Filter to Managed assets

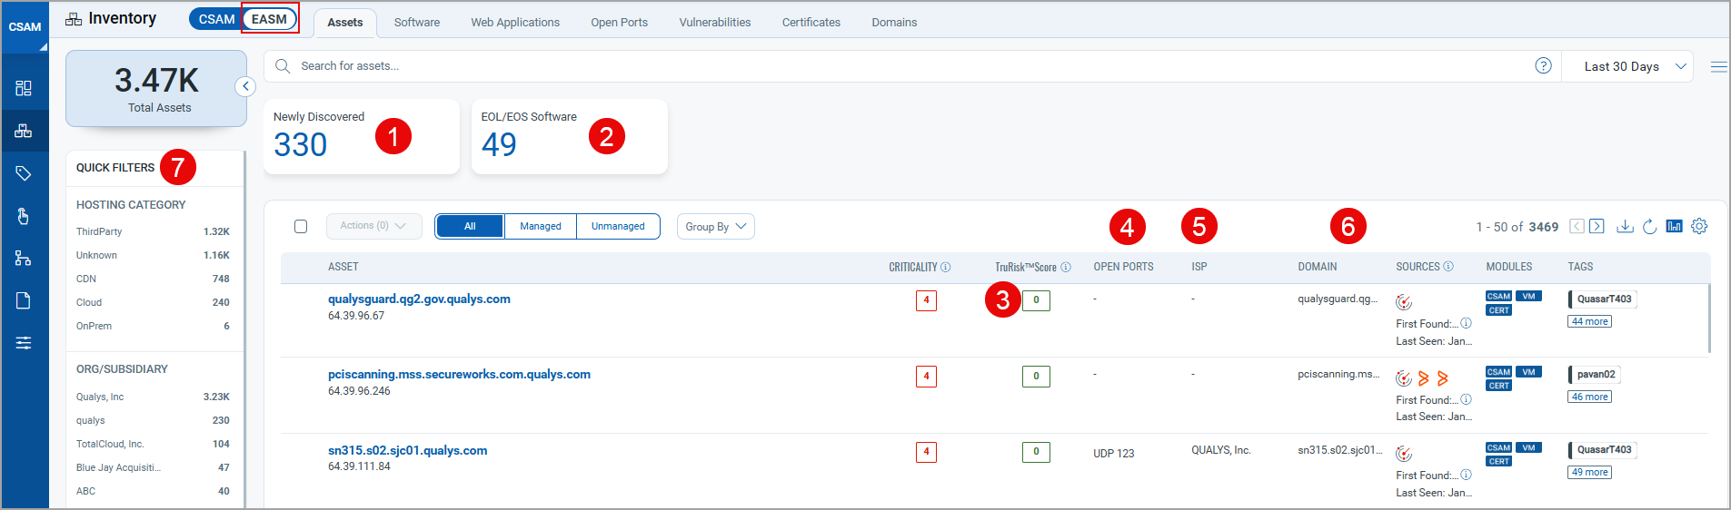tap(541, 226)
